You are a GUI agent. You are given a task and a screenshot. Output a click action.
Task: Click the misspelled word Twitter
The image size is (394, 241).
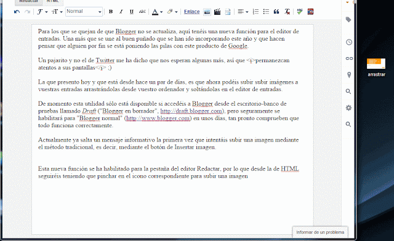[x=105, y=60]
